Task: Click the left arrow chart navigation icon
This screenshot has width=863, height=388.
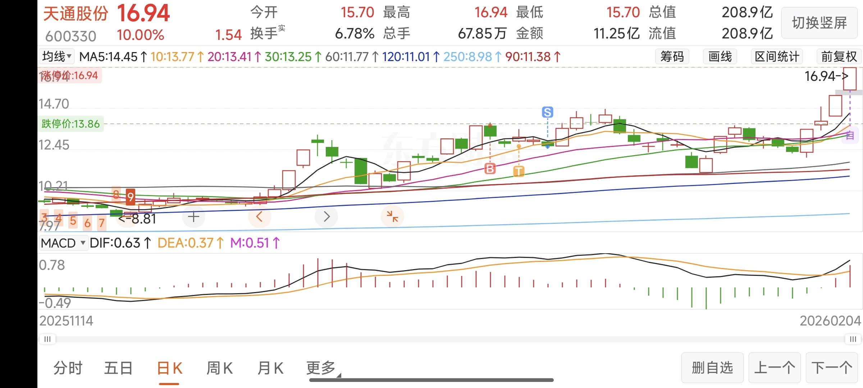Action: coord(259,217)
